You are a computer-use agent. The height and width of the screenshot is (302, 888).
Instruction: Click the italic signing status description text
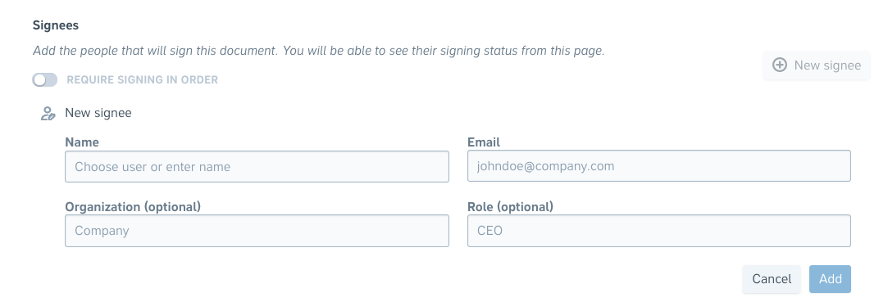[x=319, y=51]
